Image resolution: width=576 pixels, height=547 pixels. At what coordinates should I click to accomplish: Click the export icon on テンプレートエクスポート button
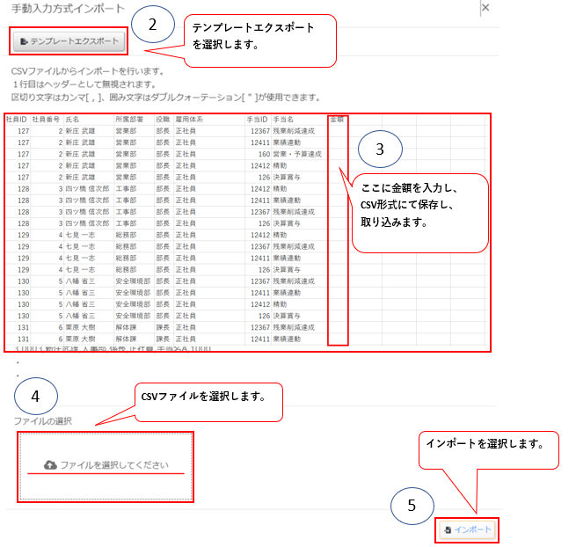coord(24,41)
